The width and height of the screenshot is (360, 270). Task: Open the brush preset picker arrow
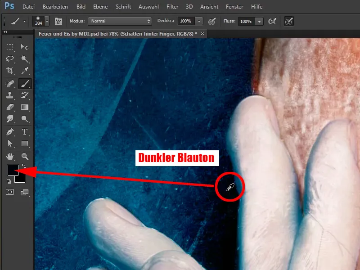point(47,21)
